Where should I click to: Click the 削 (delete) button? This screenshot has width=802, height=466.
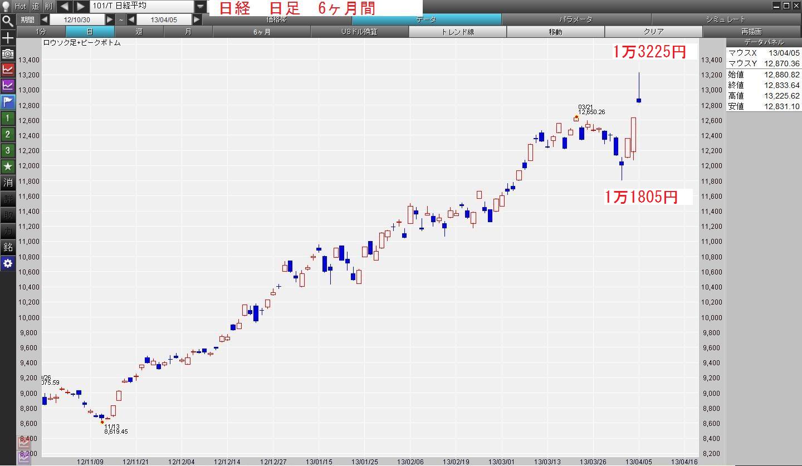pyautogui.click(x=49, y=6)
